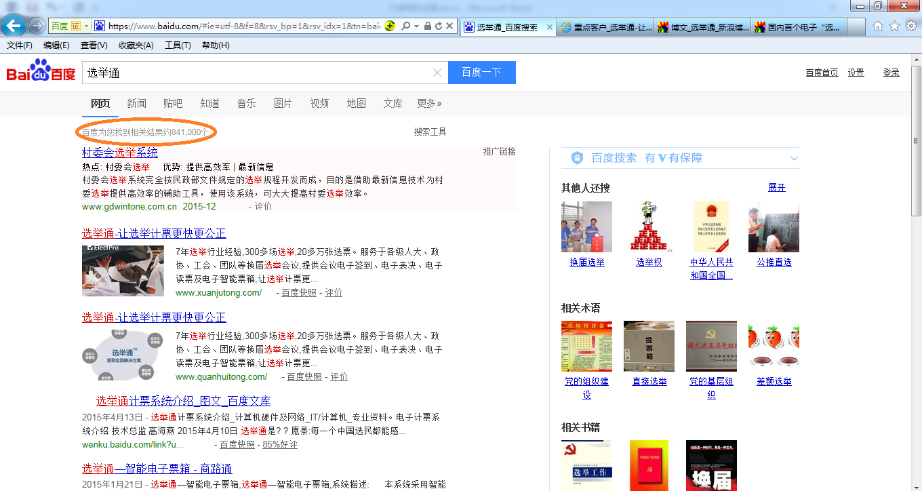
Task: Select the 地图 search category
Action: tap(356, 103)
